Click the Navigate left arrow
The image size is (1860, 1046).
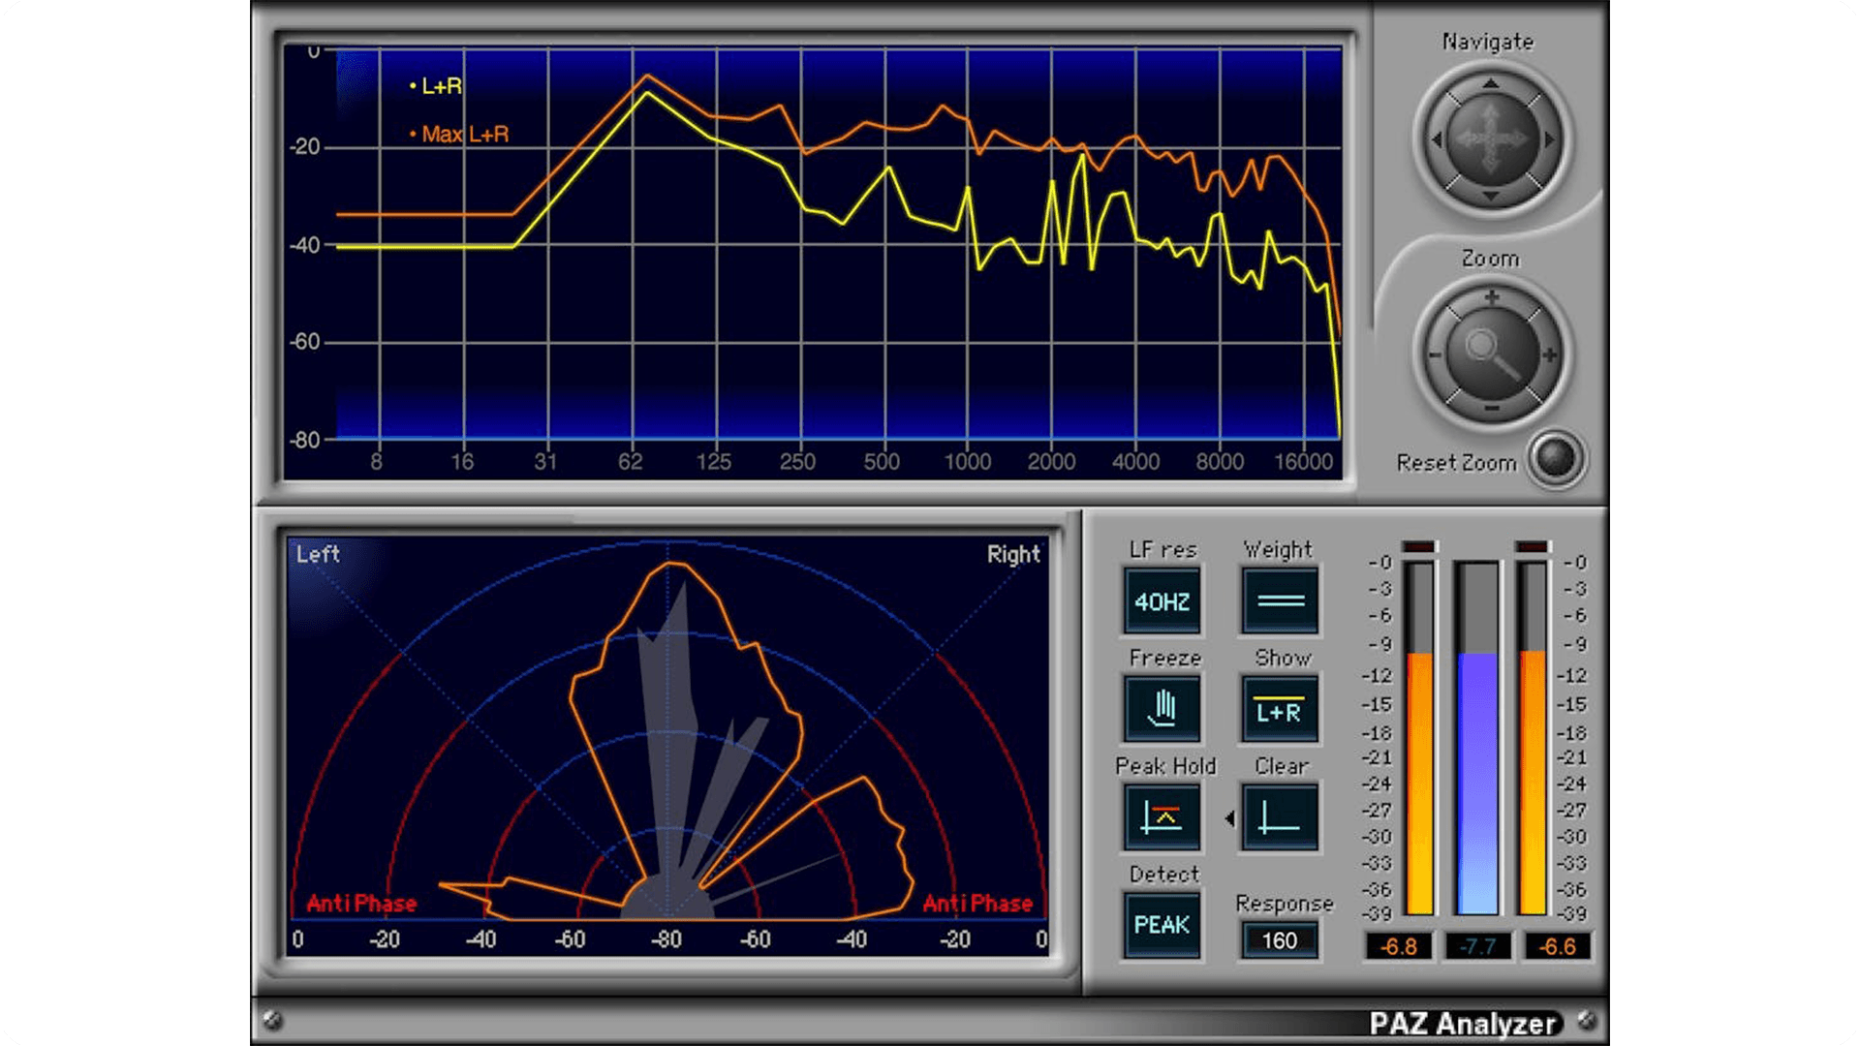1437,140
